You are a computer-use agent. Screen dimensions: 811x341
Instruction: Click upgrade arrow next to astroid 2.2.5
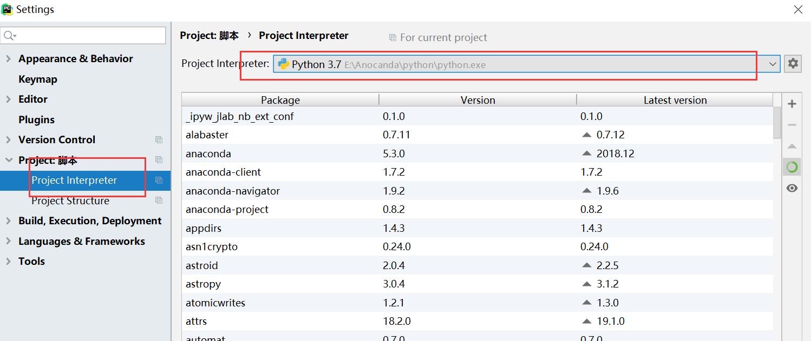(x=586, y=265)
